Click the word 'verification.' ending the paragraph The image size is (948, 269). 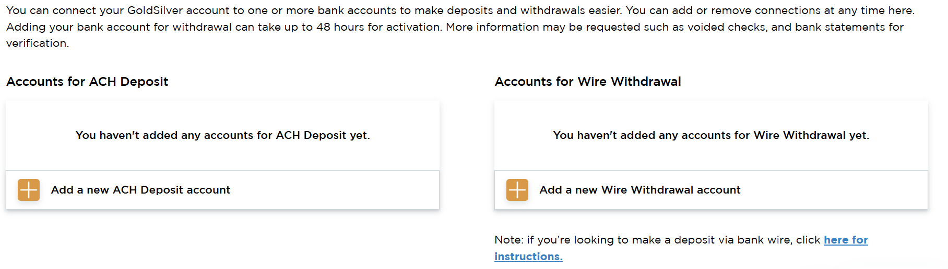(38, 43)
